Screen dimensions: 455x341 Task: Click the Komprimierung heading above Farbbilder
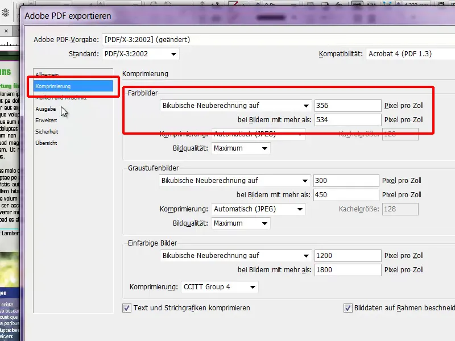point(145,74)
